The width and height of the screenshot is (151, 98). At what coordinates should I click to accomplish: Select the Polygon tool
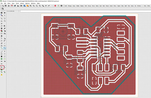pos(5,57)
